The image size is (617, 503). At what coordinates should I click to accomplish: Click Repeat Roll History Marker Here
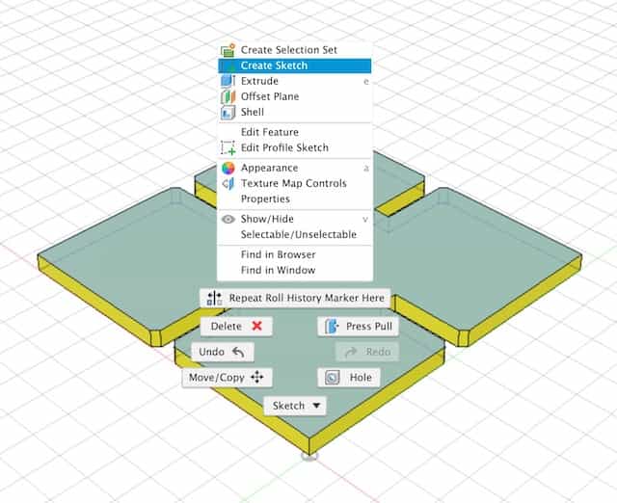[295, 298]
